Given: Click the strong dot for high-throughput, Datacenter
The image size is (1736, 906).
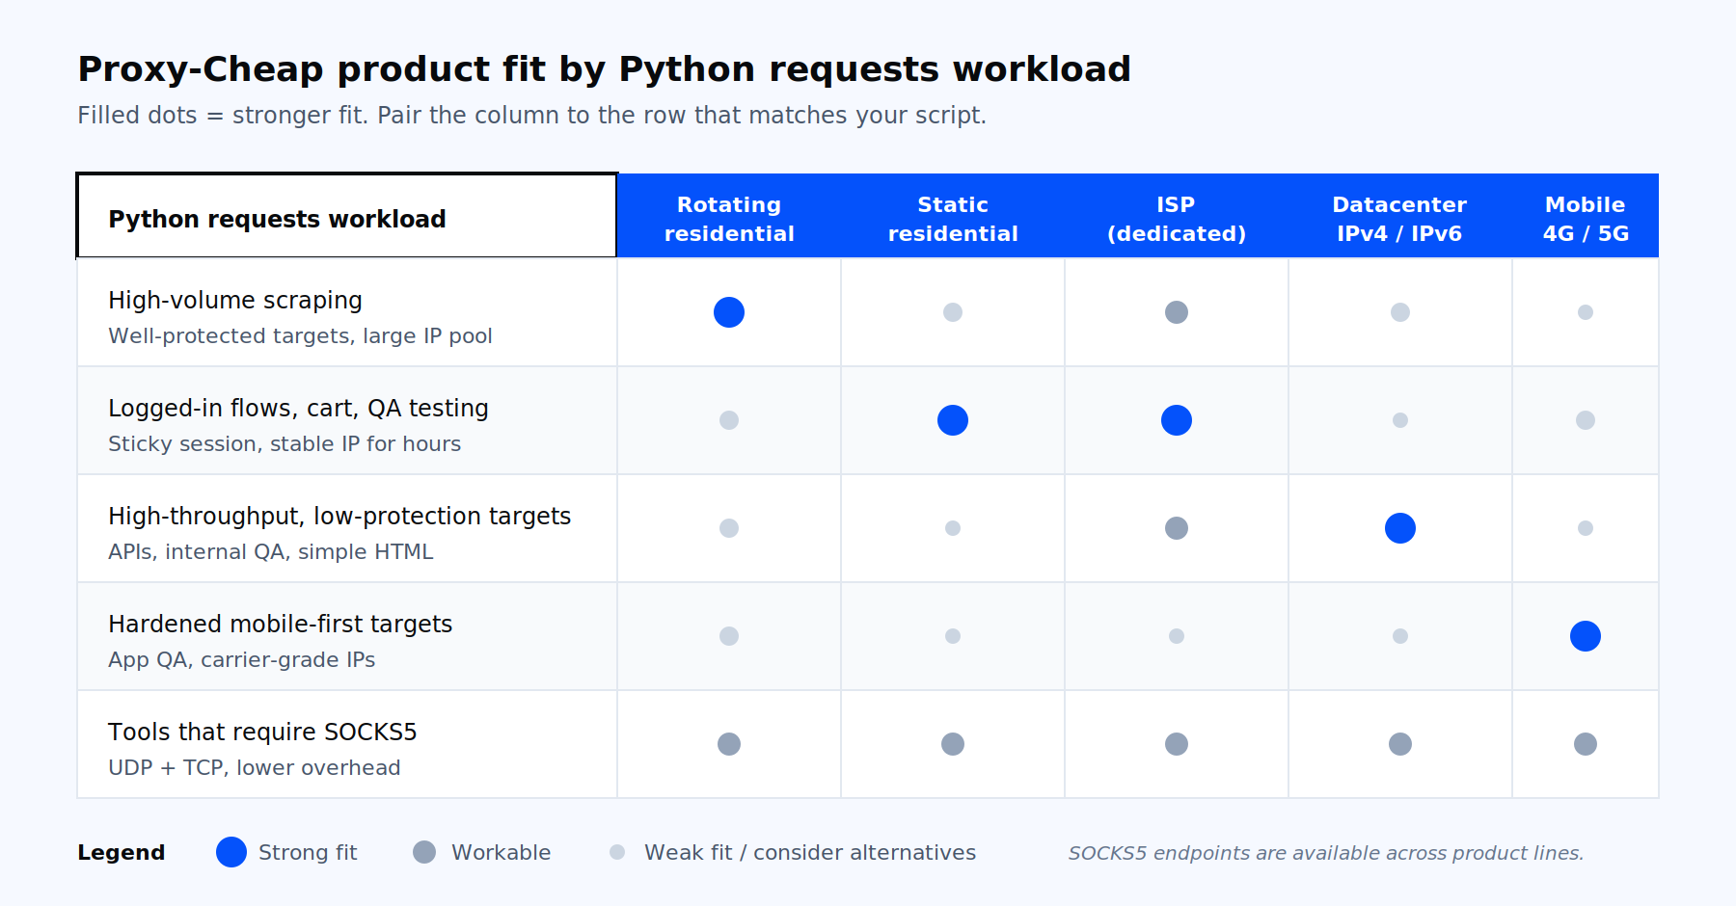Looking at the screenshot, I should coord(1400,528).
